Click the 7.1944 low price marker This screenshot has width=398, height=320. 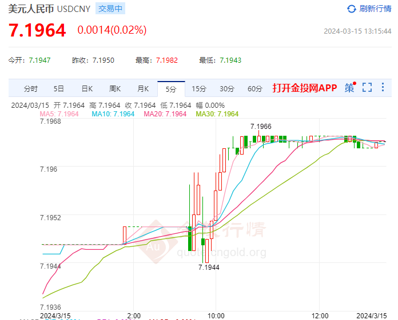pos(209,268)
